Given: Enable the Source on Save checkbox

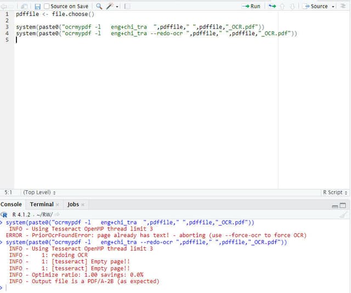Looking at the screenshot, I should [x=47, y=6].
